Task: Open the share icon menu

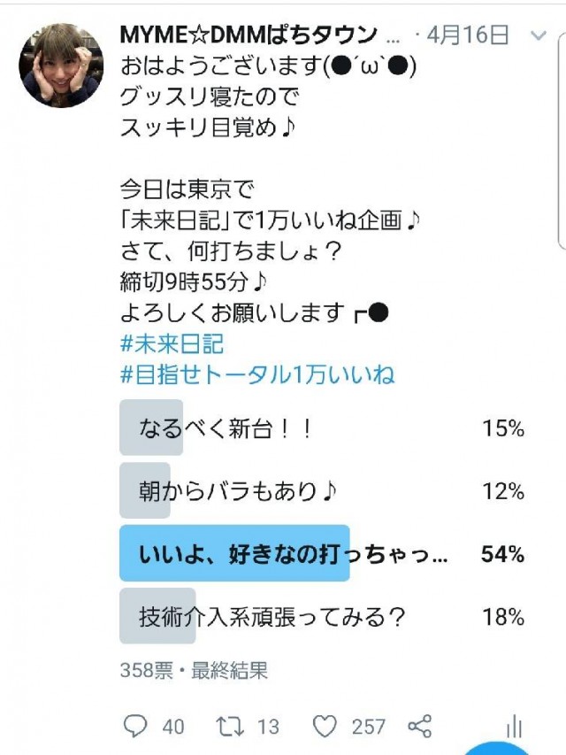Action: pyautogui.click(x=419, y=727)
